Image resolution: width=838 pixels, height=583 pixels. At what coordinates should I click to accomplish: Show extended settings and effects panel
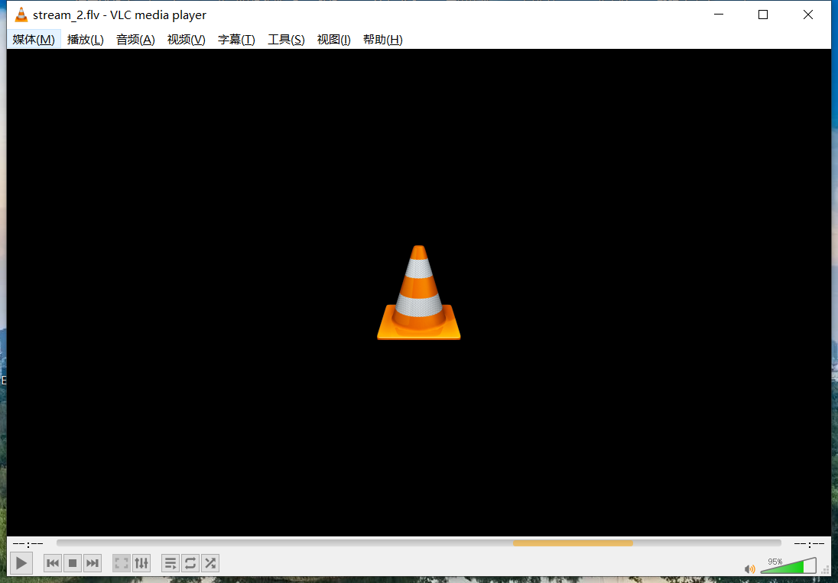pos(141,563)
